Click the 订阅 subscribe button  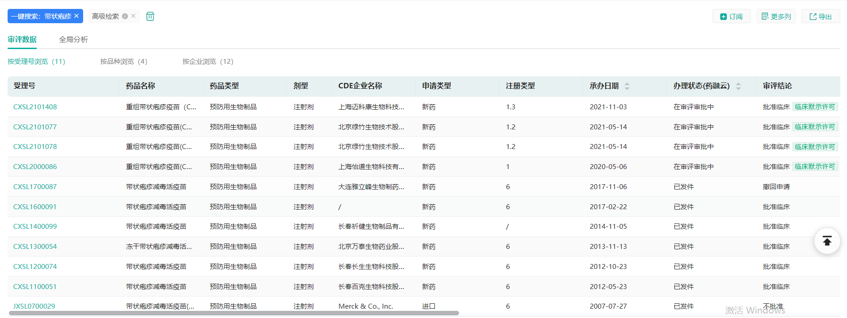(731, 17)
